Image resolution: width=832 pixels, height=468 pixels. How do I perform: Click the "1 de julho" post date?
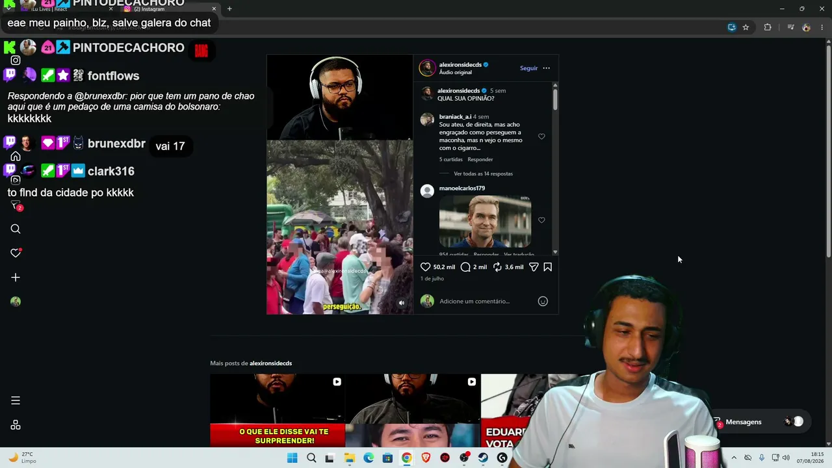(x=432, y=279)
